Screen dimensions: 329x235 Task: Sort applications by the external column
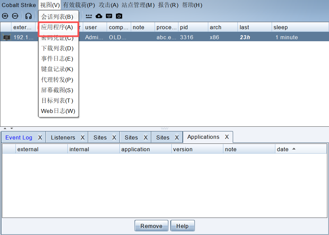coord(42,149)
